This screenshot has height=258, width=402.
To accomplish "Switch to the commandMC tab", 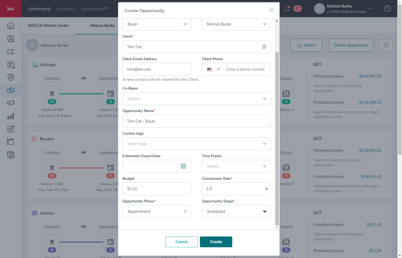I will (x=95, y=9).
